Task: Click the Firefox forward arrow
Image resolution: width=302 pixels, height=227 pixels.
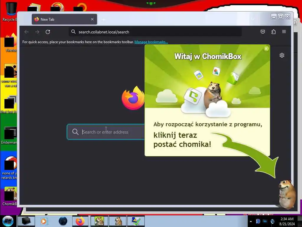Action: (x=37, y=32)
